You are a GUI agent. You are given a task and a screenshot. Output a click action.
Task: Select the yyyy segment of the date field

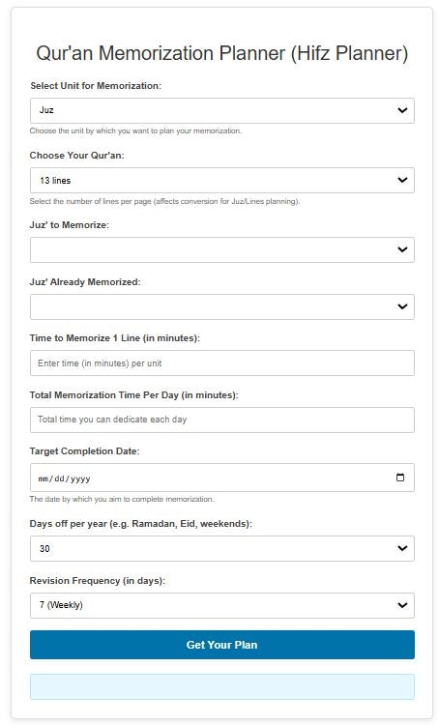coord(80,478)
